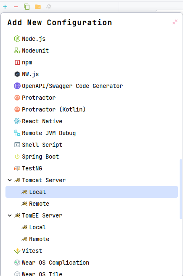
Task: Click the vertical scrollbar thumb in list
Action: (181, 189)
